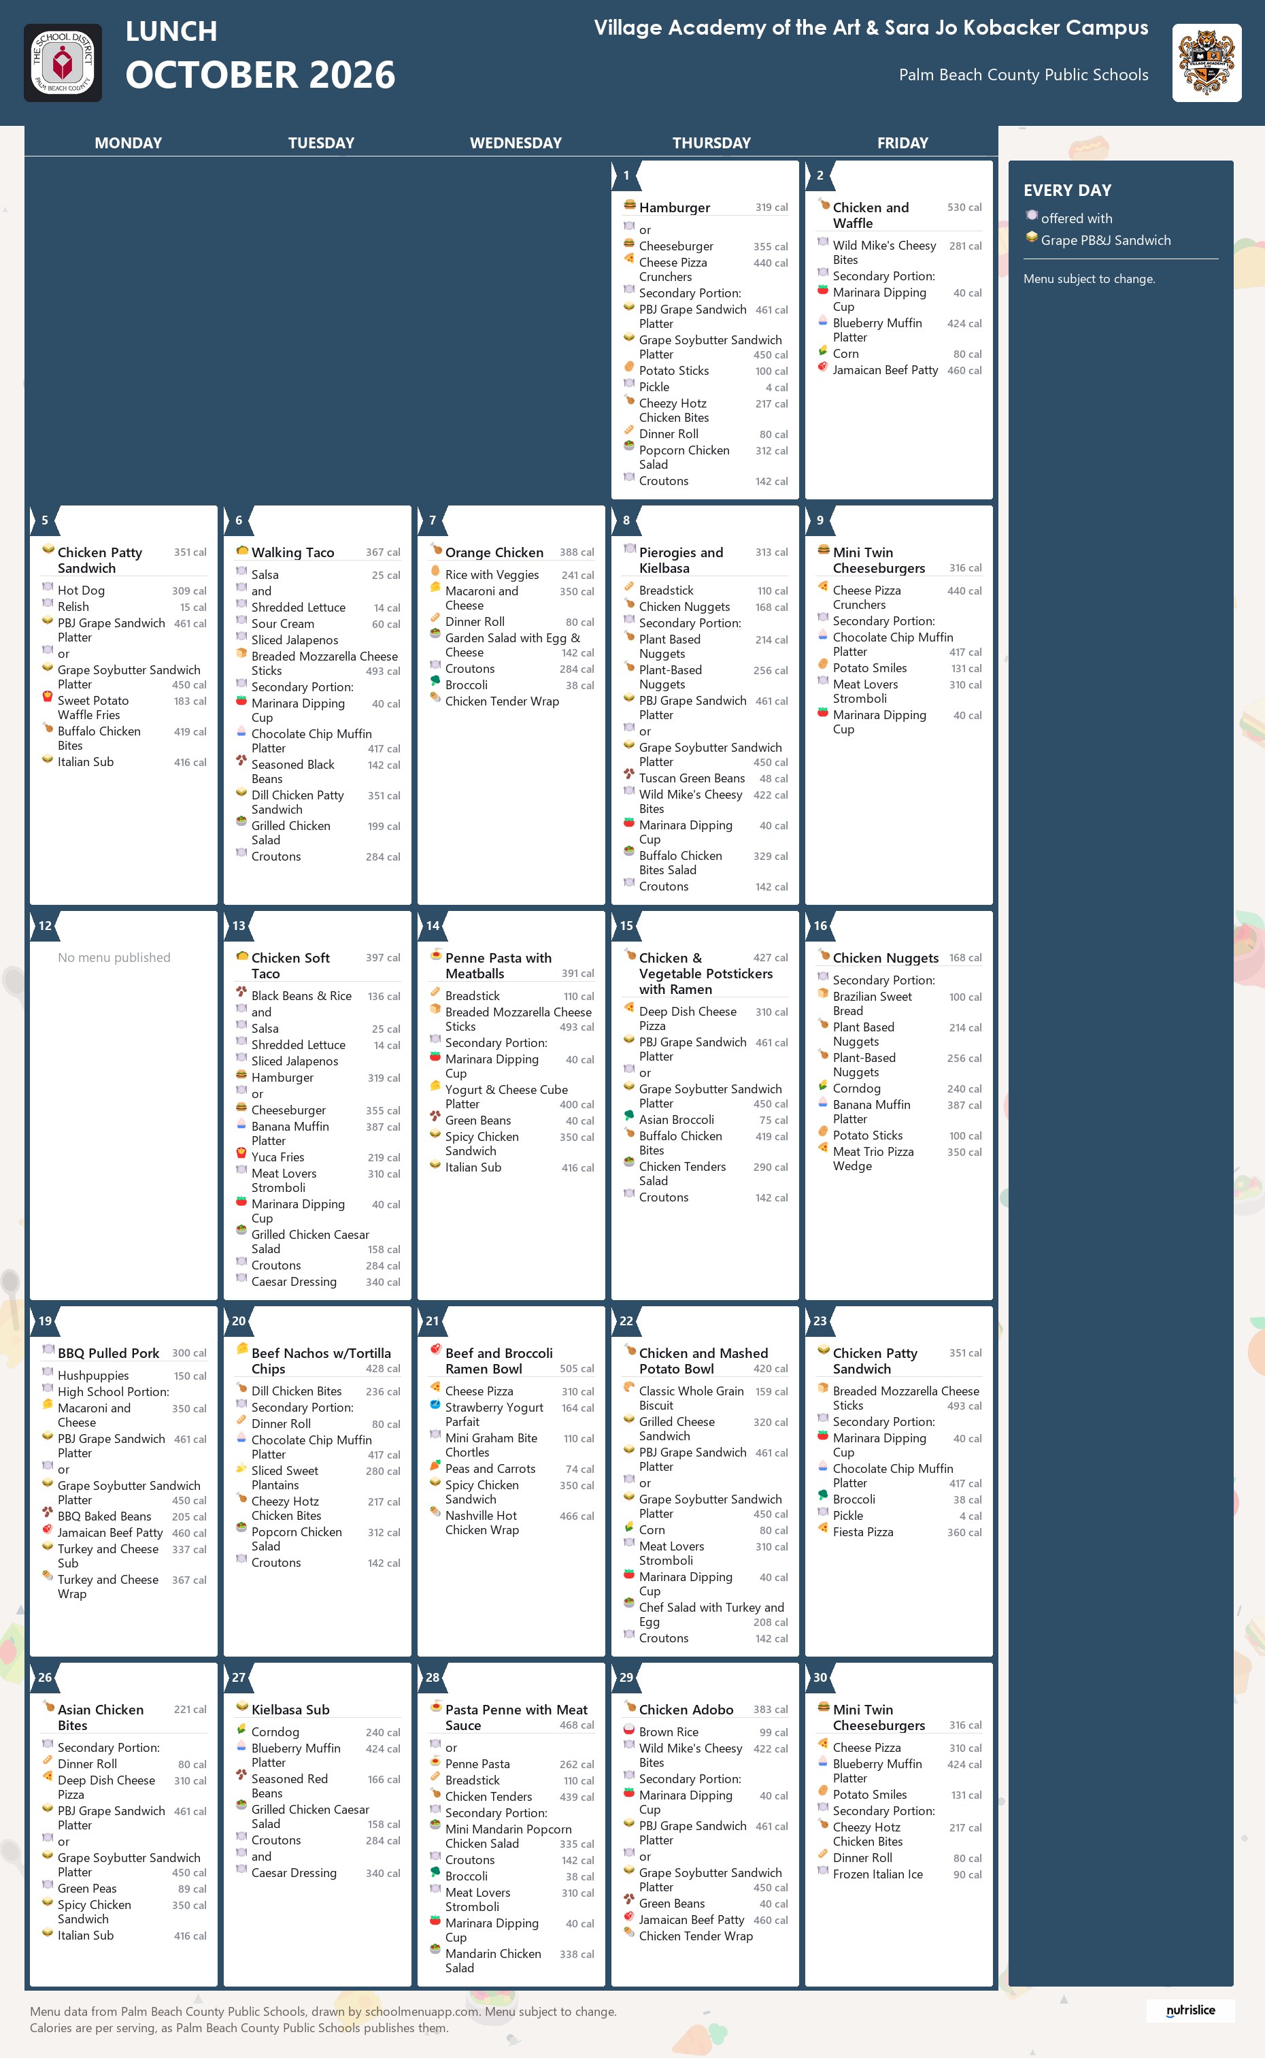Click the broccoli icon next to Asian Broccoli
The width and height of the screenshot is (1265, 2058).
coord(629,1116)
